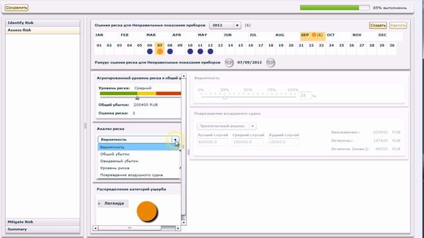This screenshot has width=424, height=238.
Task: Click the Создать create button
Action: [x=378, y=25]
